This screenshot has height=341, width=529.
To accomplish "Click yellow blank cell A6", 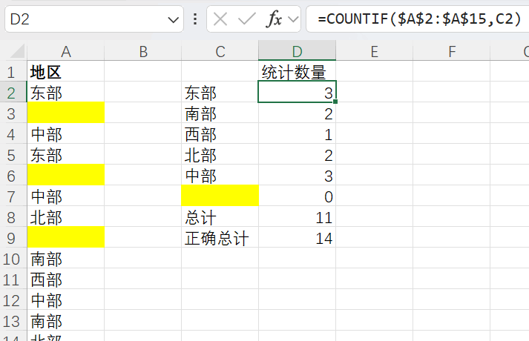I will (66, 175).
